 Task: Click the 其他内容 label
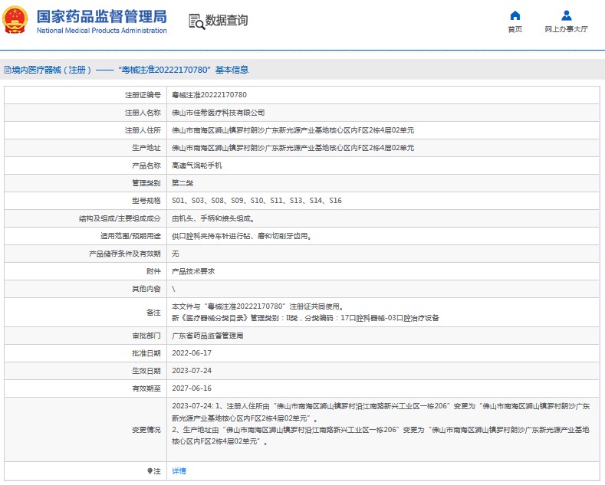[146, 289]
